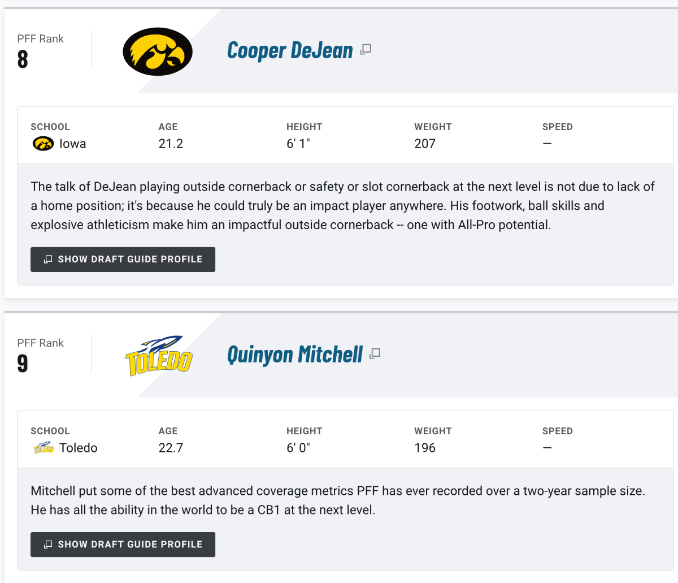Click popout icon in DeJean's draft guide button
This screenshot has width=678, height=583.
click(48, 260)
